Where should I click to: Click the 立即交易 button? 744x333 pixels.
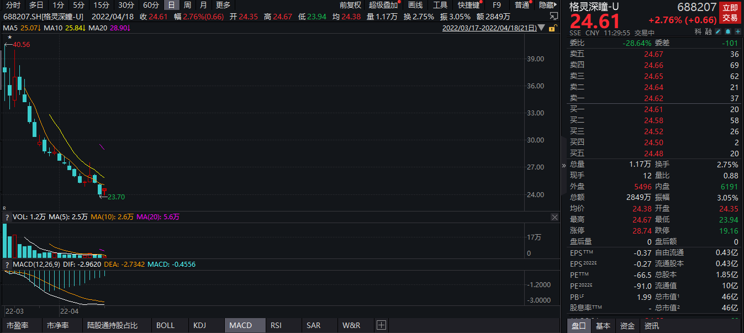click(730, 13)
